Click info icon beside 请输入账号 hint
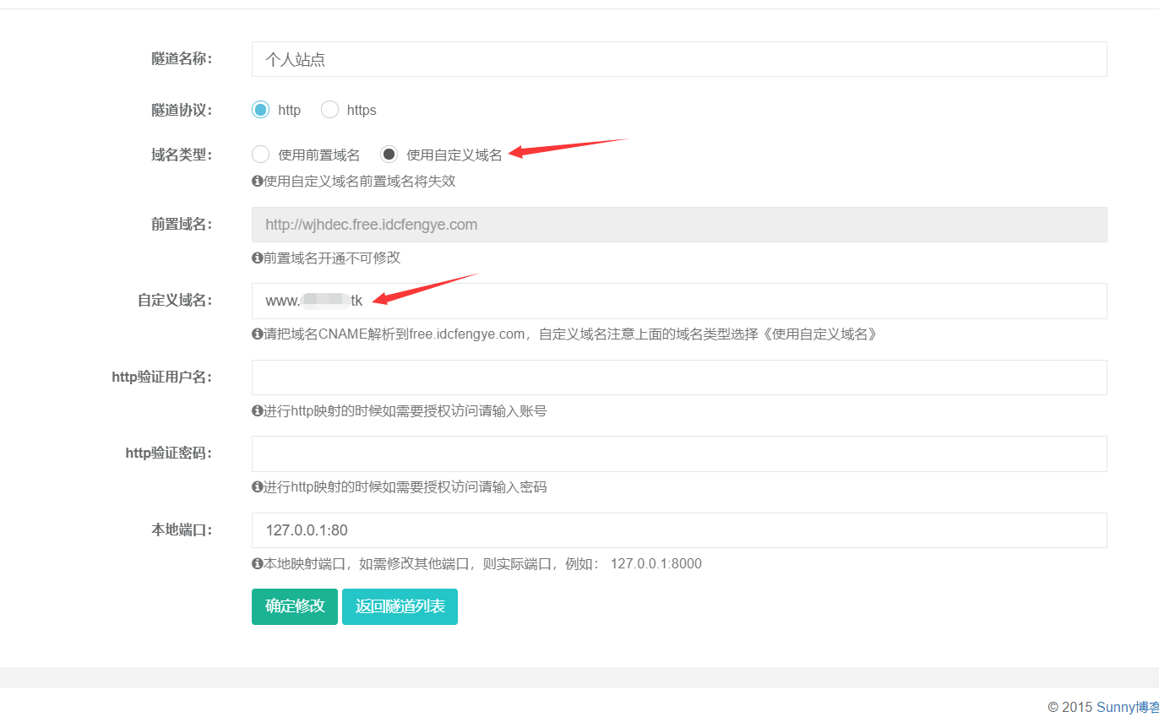 258,411
